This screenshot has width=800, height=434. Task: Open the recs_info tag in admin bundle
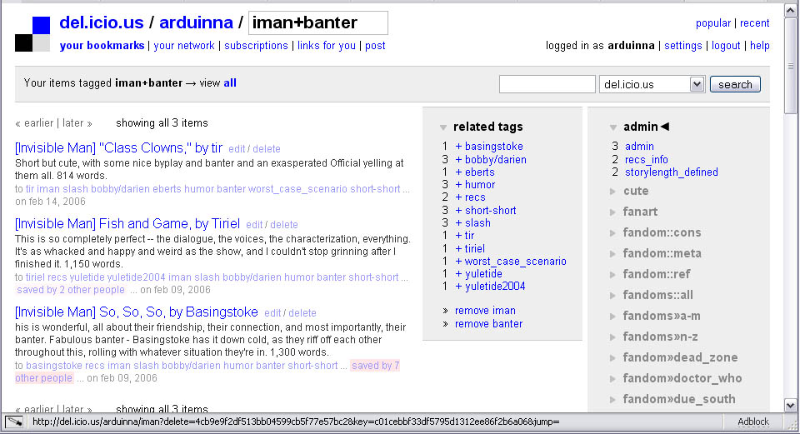pyautogui.click(x=647, y=160)
